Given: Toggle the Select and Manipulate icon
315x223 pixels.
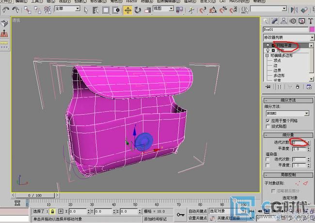Looking at the screenshot, I should click(x=191, y=10).
